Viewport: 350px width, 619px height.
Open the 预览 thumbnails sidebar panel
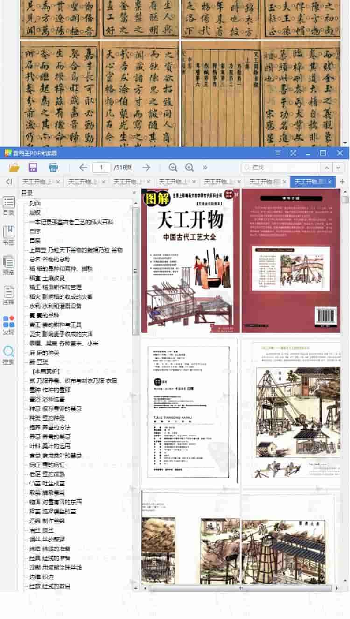coord(9,265)
